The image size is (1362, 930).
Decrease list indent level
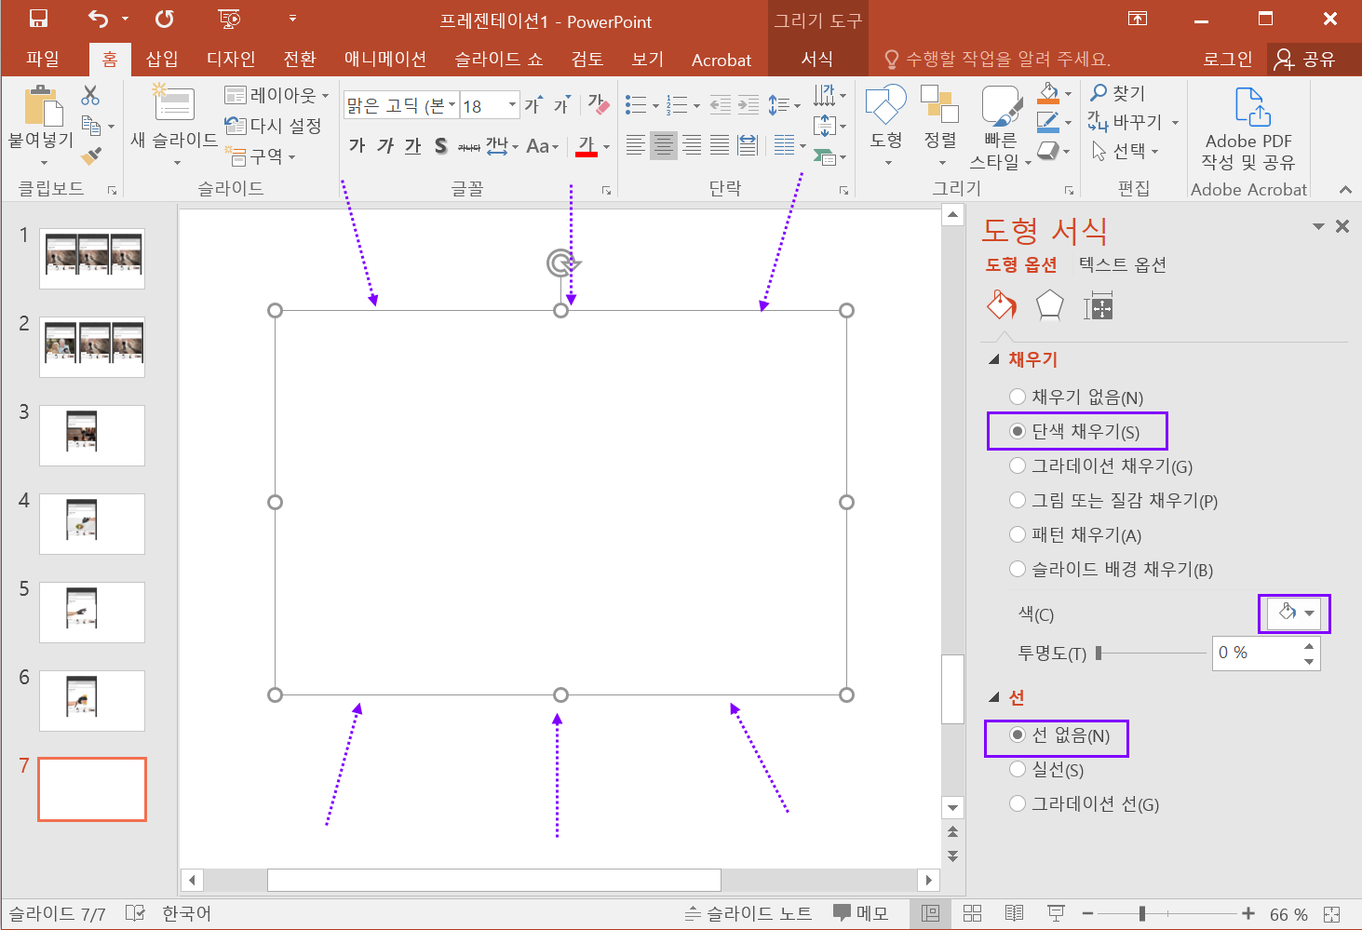(721, 105)
